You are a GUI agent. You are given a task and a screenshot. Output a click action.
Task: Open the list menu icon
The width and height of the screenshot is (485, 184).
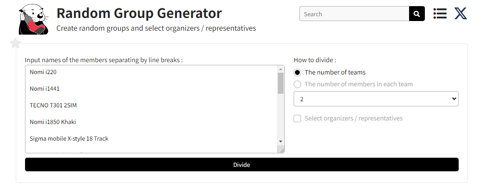[x=440, y=14]
